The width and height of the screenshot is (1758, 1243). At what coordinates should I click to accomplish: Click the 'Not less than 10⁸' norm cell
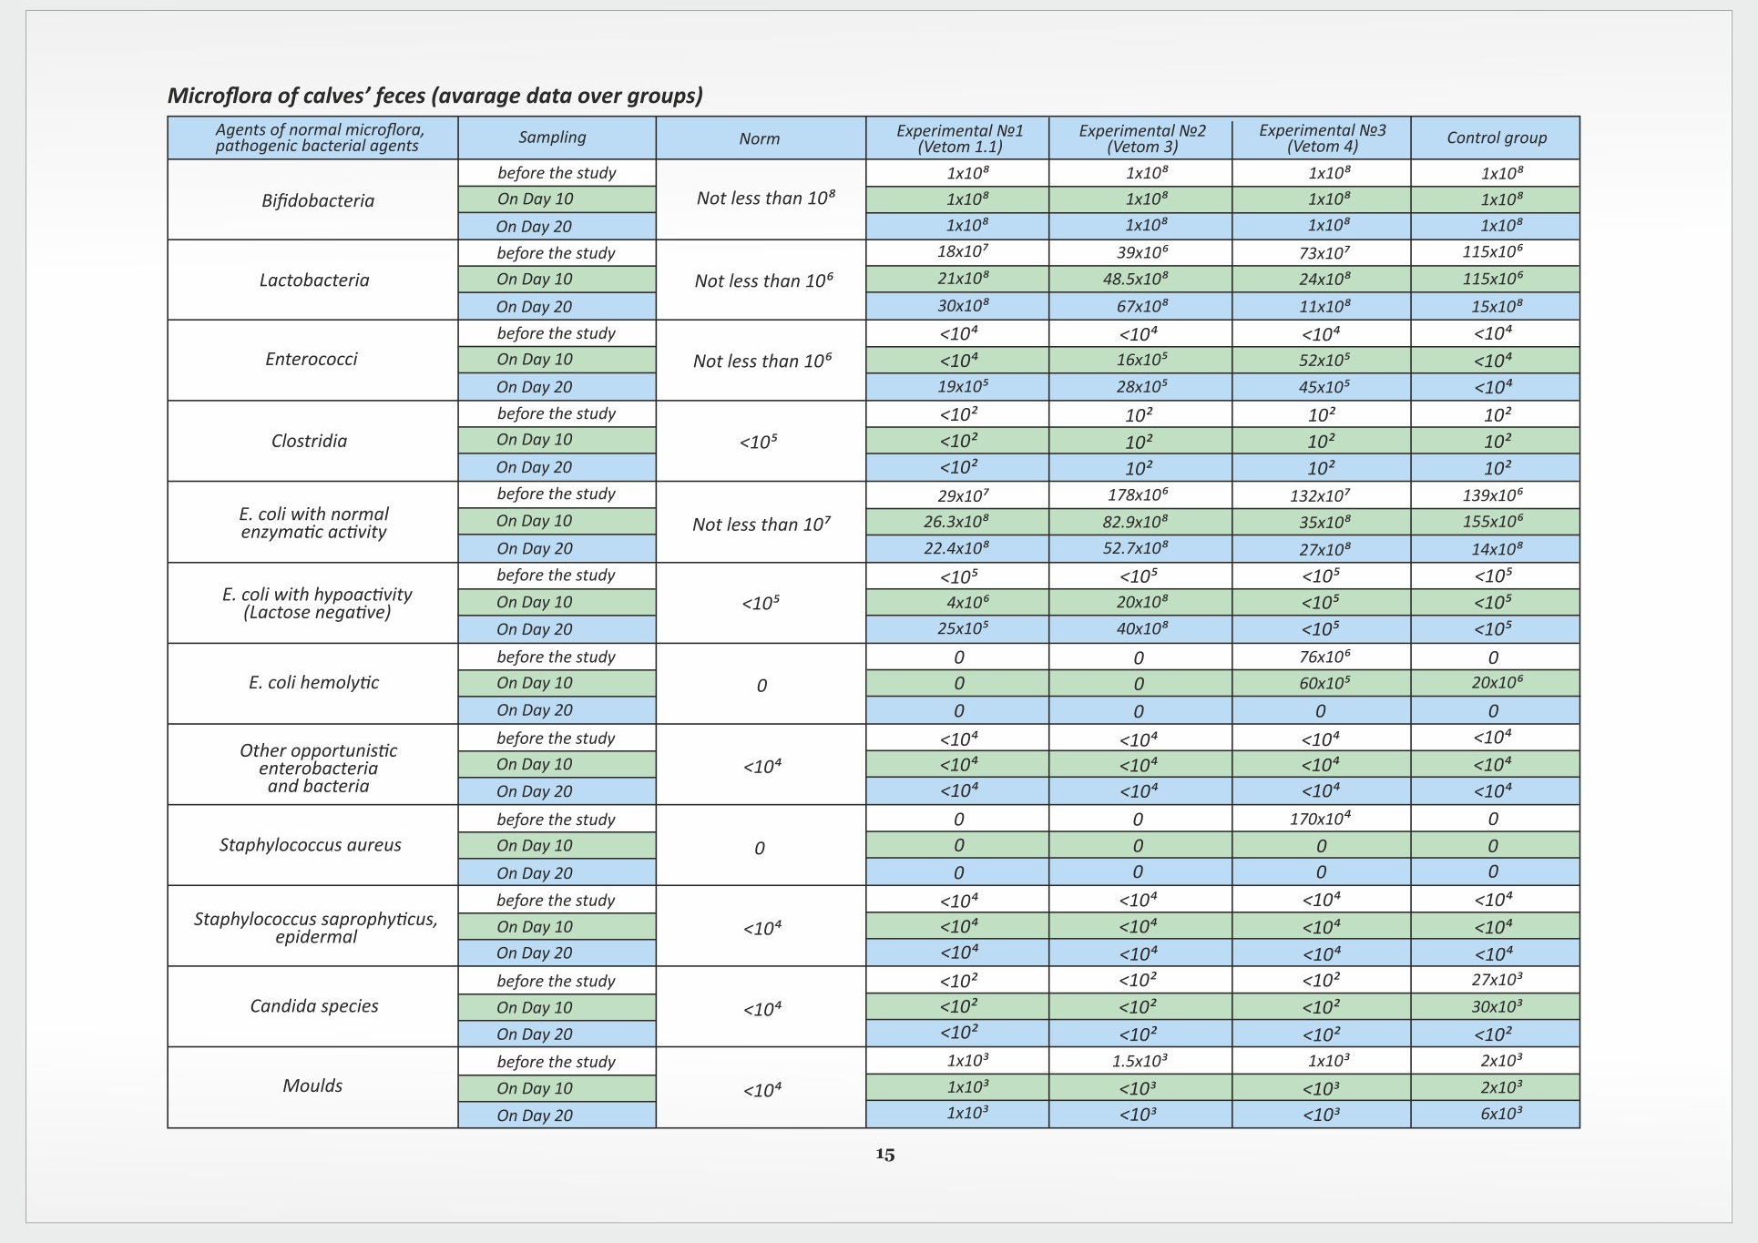click(x=766, y=198)
